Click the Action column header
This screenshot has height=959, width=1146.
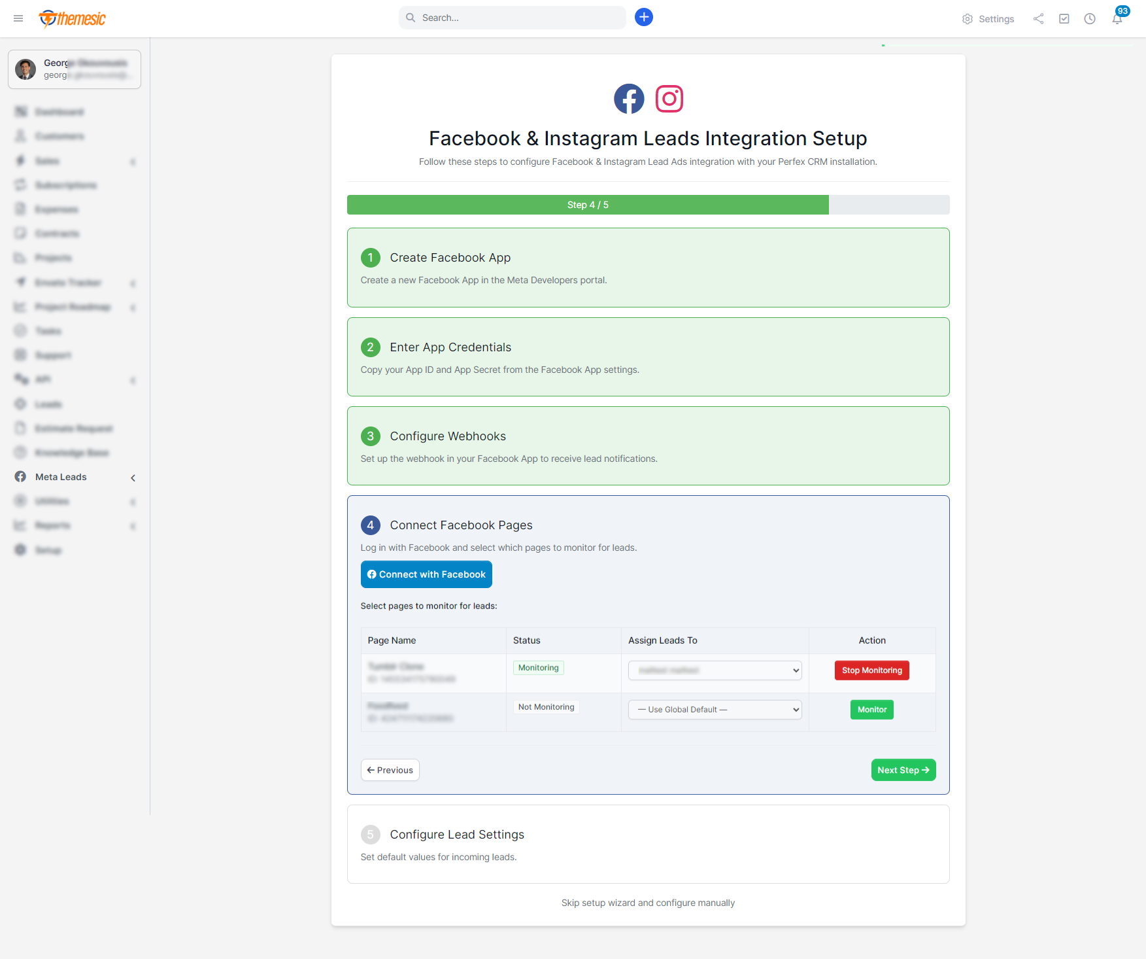point(872,640)
